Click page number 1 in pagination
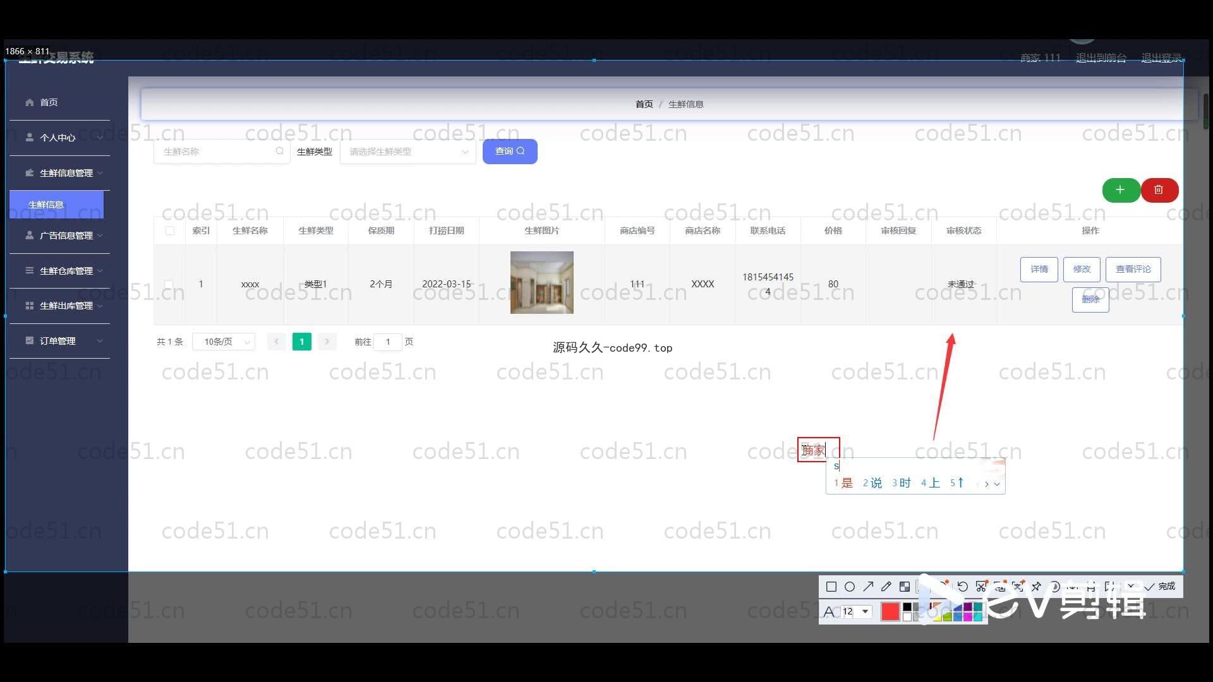The image size is (1213, 682). 302,342
